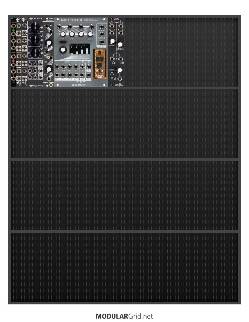Click the MODULARGrid.net logo

[x=124, y=316]
